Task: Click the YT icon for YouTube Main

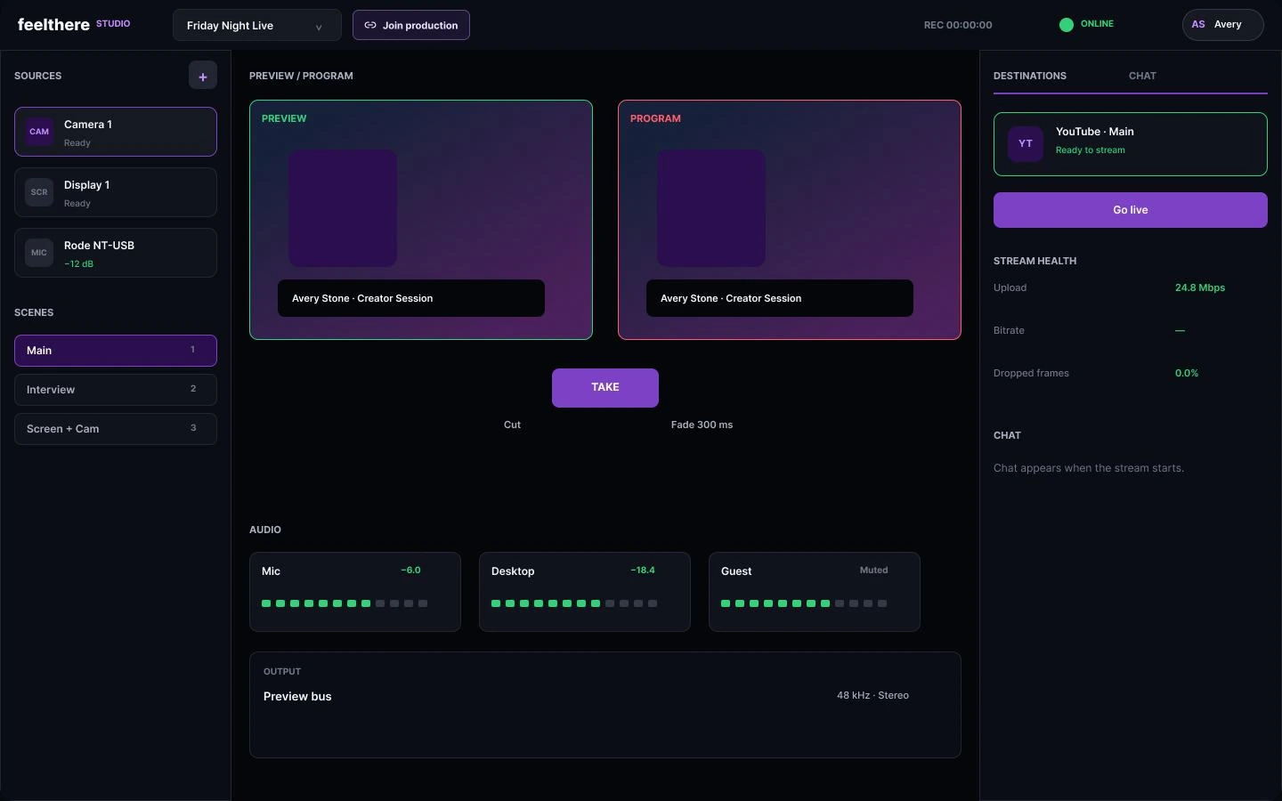Action: [1026, 143]
